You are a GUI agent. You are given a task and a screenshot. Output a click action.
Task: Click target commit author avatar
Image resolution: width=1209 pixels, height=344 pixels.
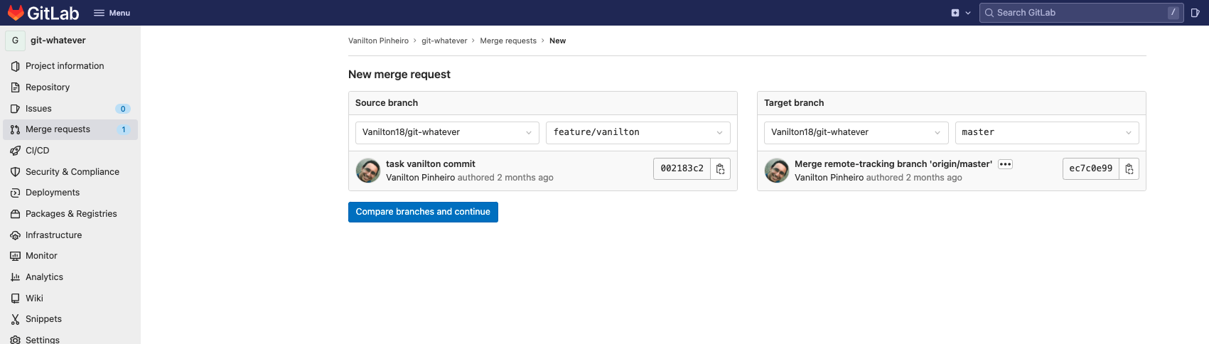(x=777, y=171)
